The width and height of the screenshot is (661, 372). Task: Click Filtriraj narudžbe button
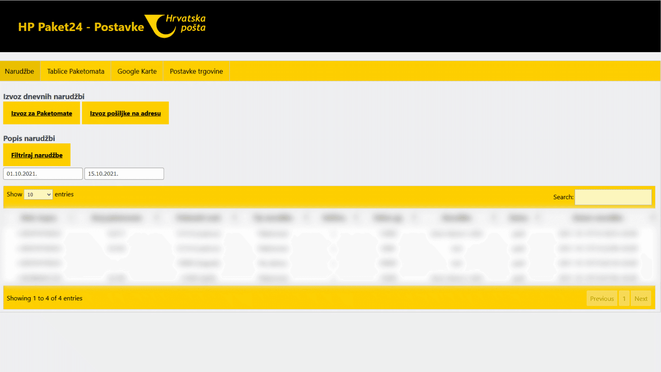pyautogui.click(x=37, y=155)
